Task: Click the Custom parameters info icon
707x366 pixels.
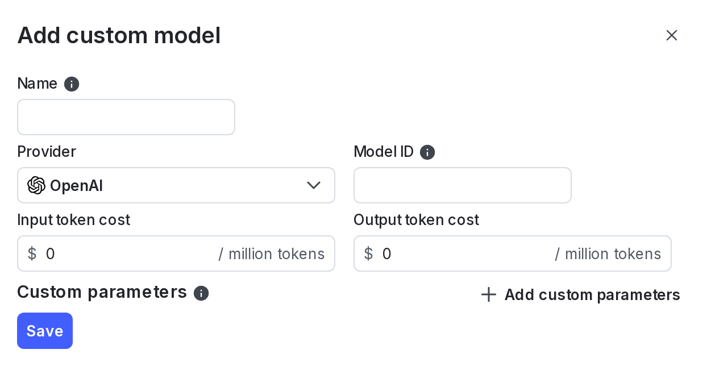Action: click(x=201, y=293)
